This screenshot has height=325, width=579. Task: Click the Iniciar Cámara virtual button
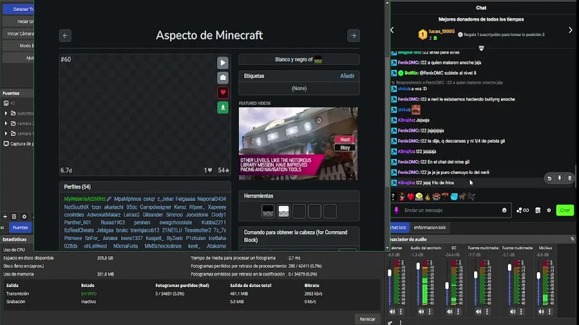(x=18, y=33)
